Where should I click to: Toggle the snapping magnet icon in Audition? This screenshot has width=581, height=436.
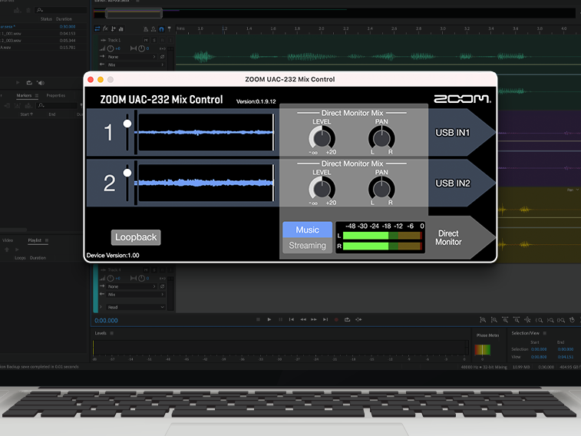(161, 29)
